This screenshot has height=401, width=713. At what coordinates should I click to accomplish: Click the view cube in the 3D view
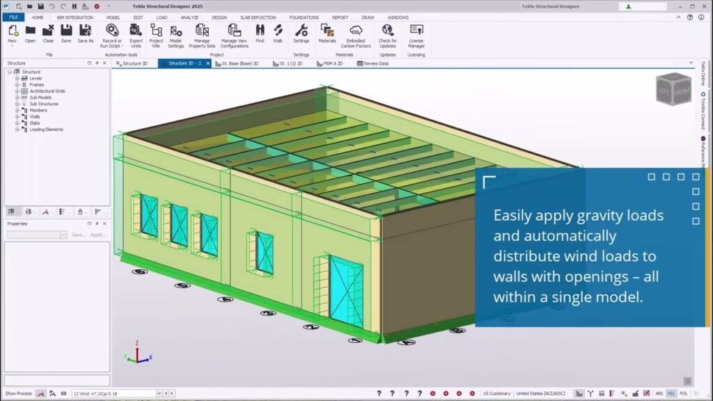[673, 88]
